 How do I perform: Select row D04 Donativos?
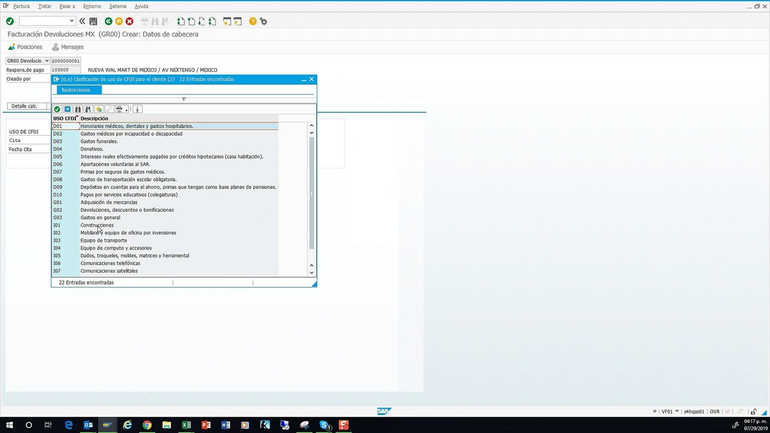pos(165,149)
